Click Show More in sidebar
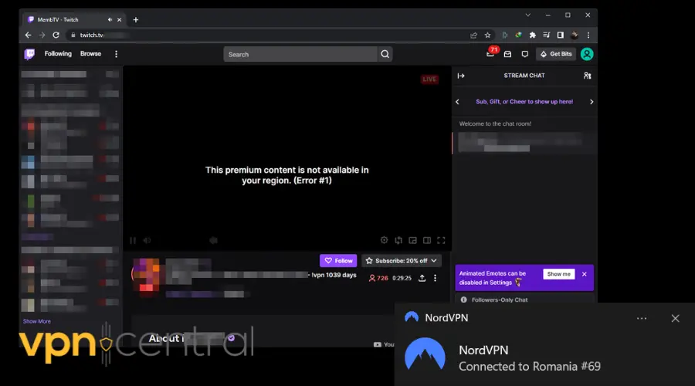Screen dimensions: 695x386 (x=37, y=321)
